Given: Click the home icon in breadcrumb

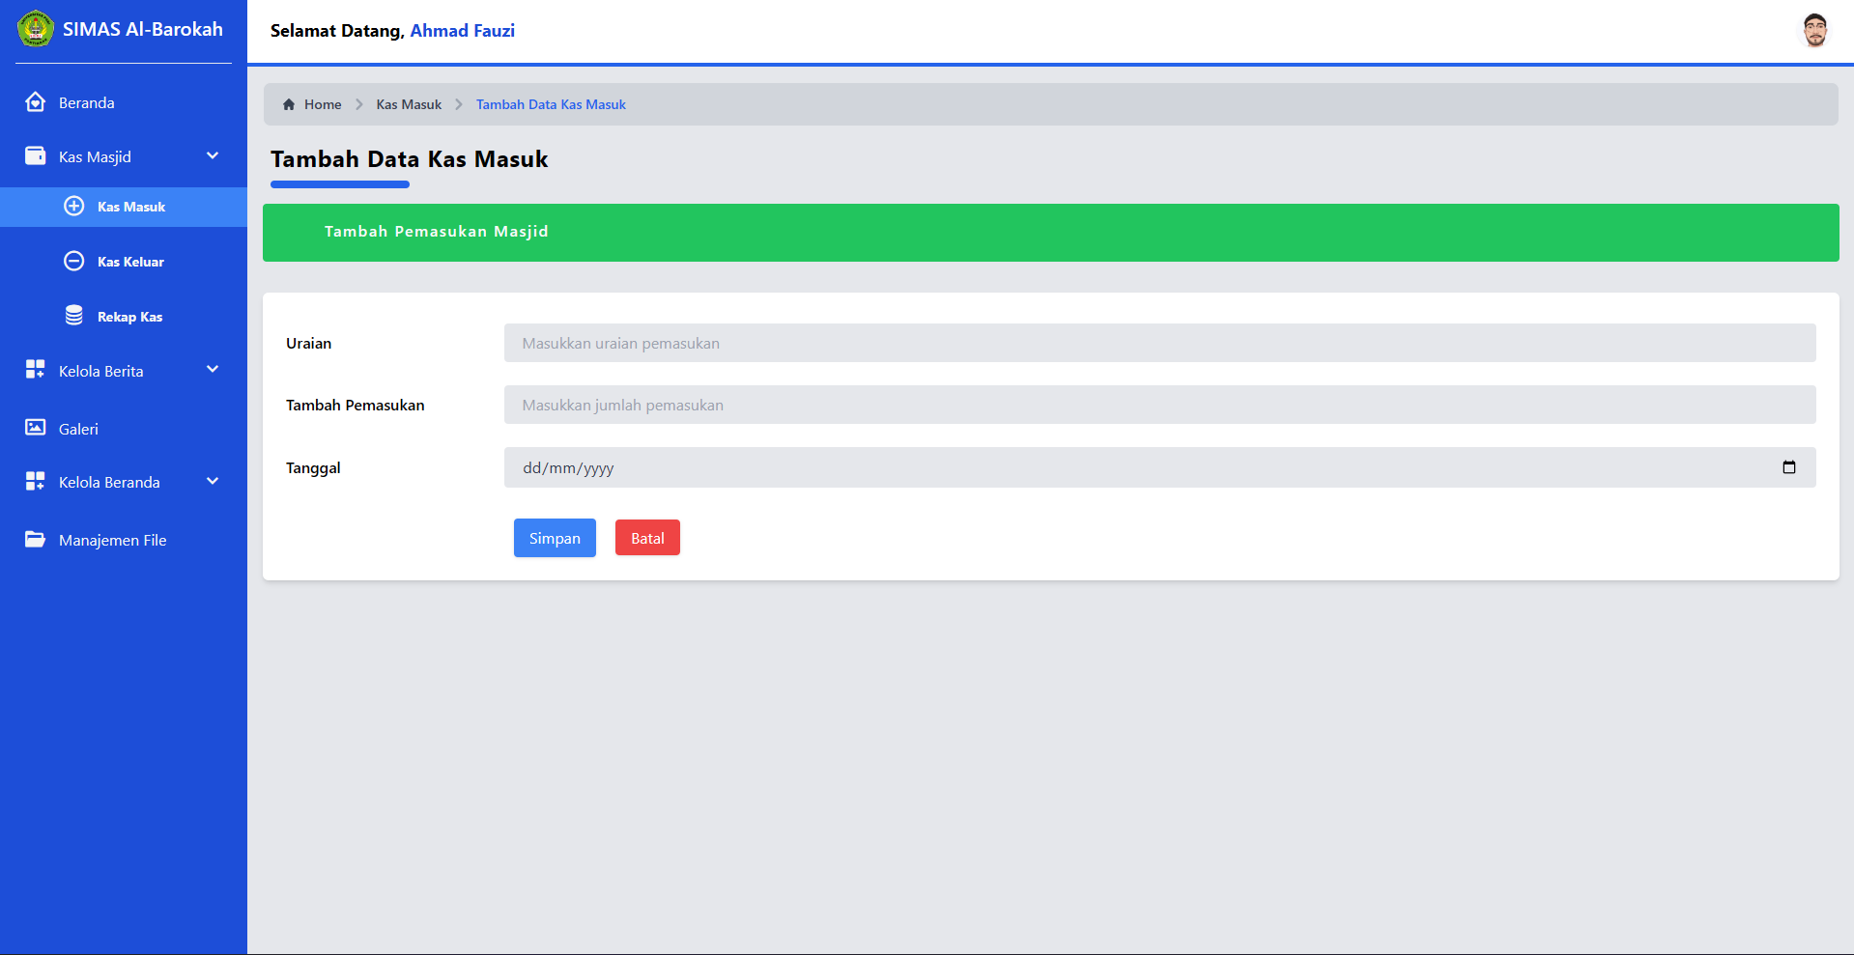Looking at the screenshot, I should pyautogui.click(x=289, y=104).
